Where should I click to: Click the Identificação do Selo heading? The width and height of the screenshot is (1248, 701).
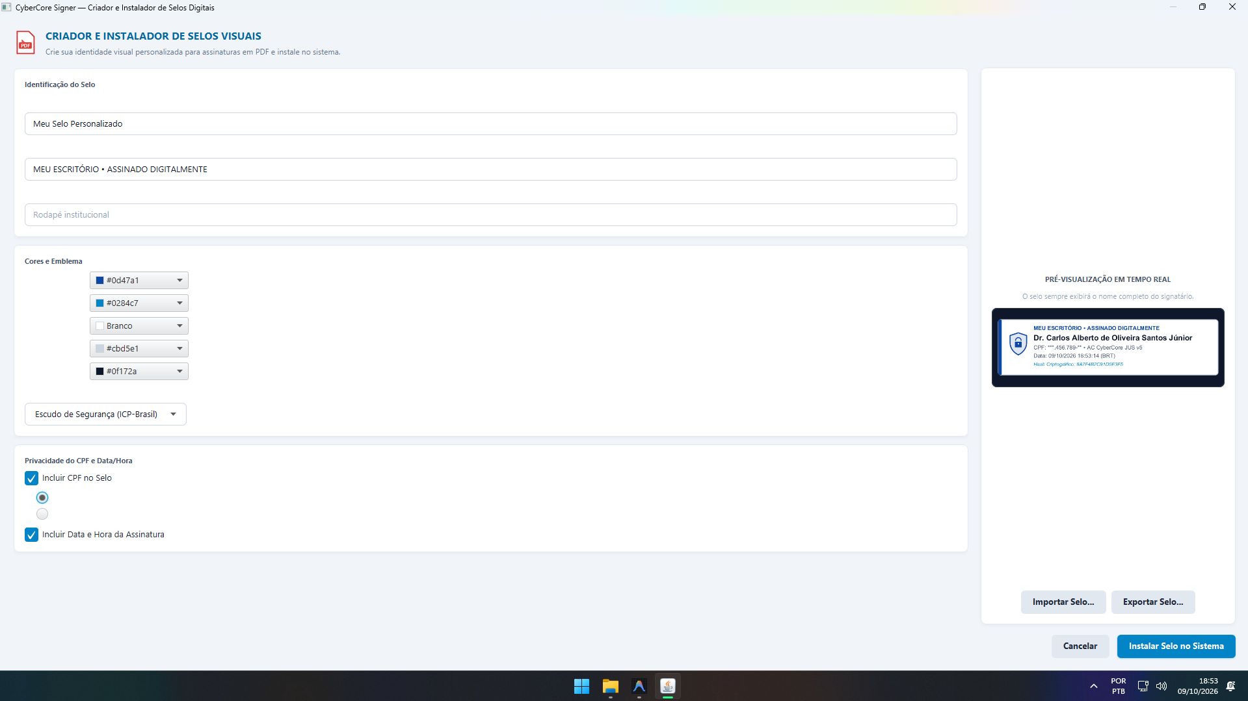[x=60, y=84]
